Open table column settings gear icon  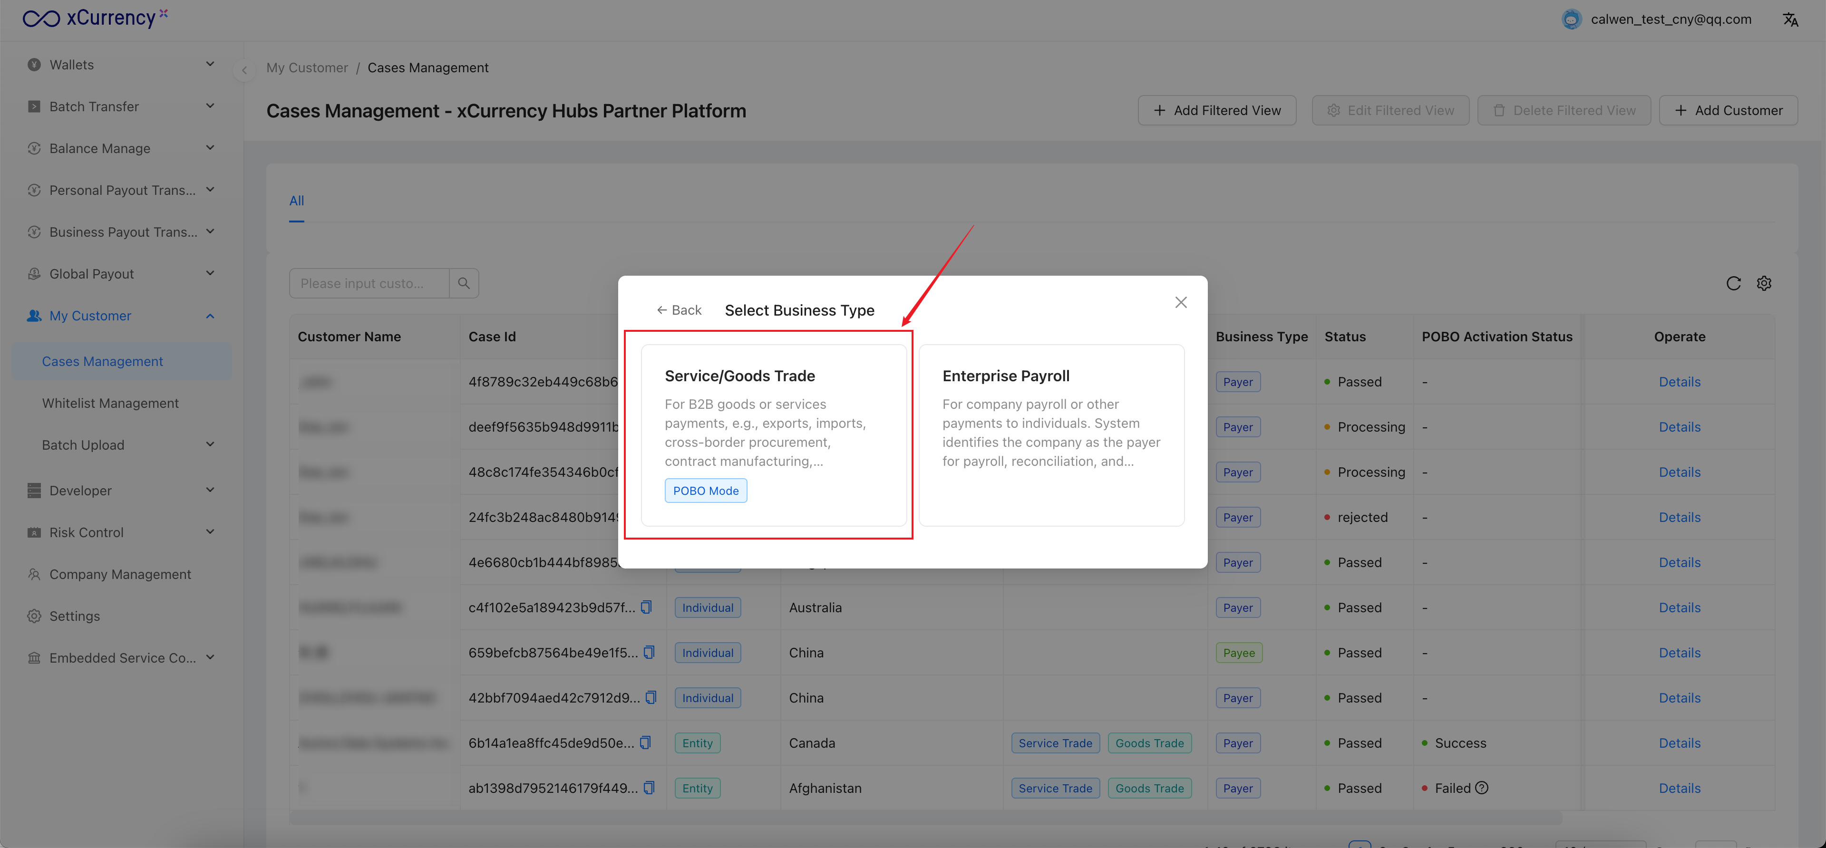[x=1764, y=283]
